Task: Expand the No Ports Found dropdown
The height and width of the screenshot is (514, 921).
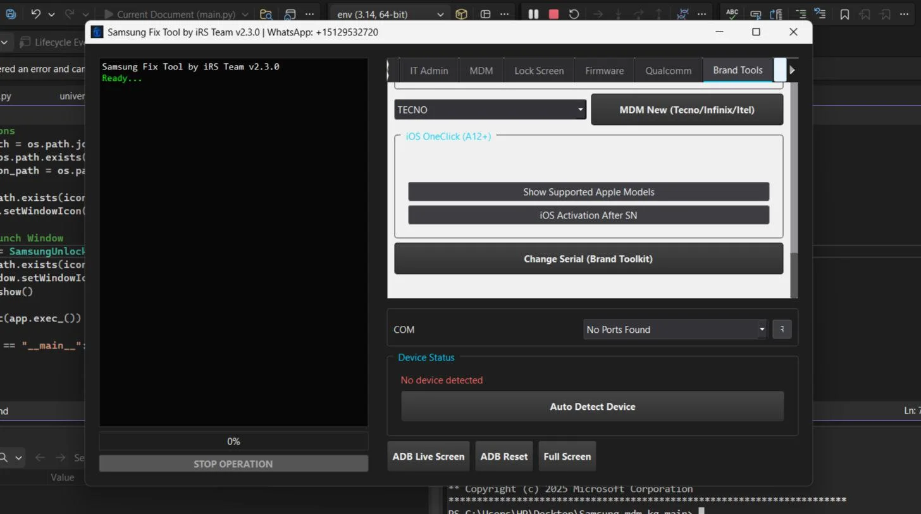Action: 674,329
